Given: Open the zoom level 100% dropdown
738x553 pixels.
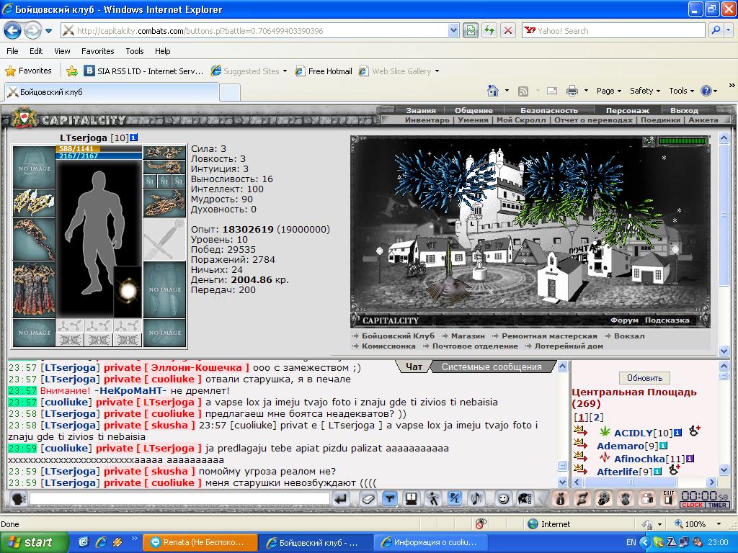Looking at the screenshot, I should pos(719,524).
